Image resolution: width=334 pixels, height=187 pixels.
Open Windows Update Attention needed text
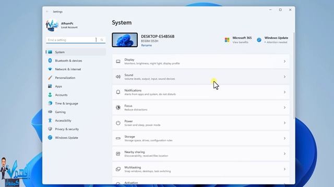click(276, 42)
